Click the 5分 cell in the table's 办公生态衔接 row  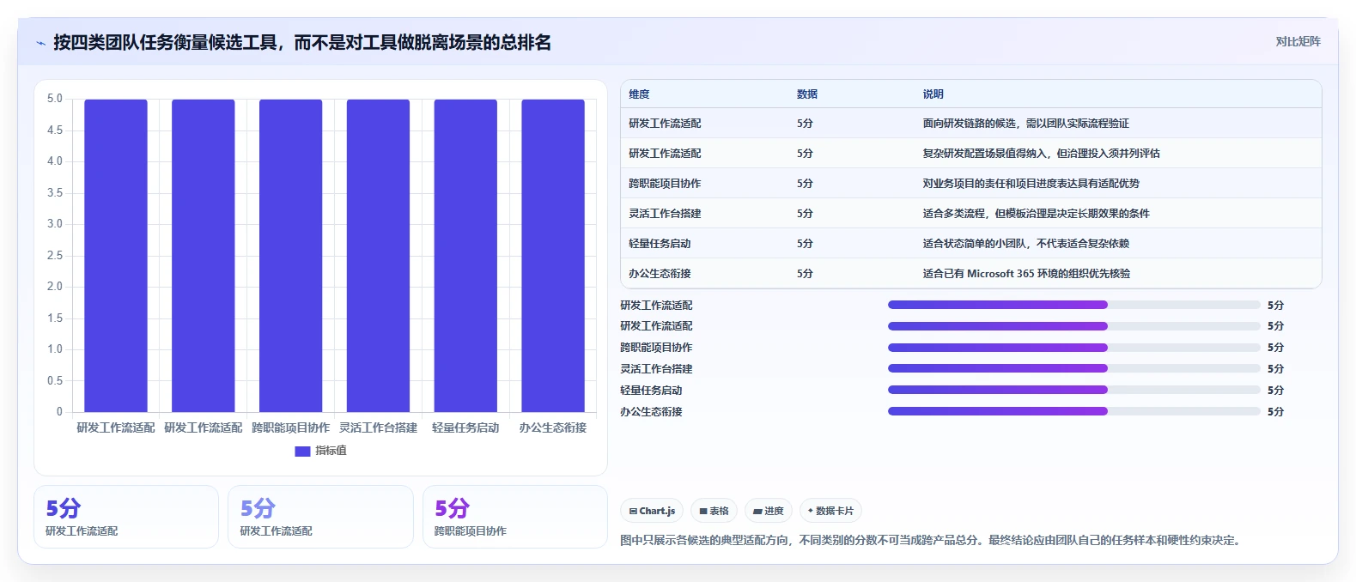pos(805,274)
